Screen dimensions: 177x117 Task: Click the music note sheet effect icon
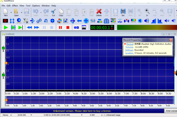coord(66,21)
